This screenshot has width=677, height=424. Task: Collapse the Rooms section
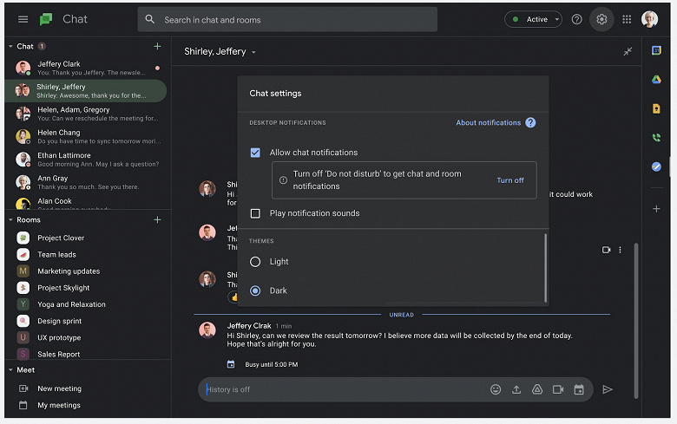click(10, 220)
